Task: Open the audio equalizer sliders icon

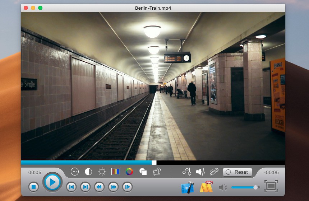Action: (x=186, y=172)
